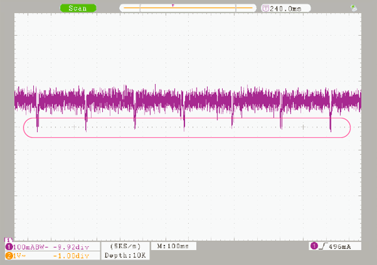Click the 496mA trigger level readout
The image size is (377, 265).
click(340, 247)
